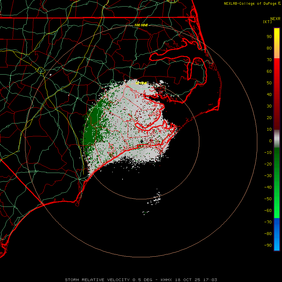
Task: Click the 50 NMI range ring label
Action: (141, 83)
